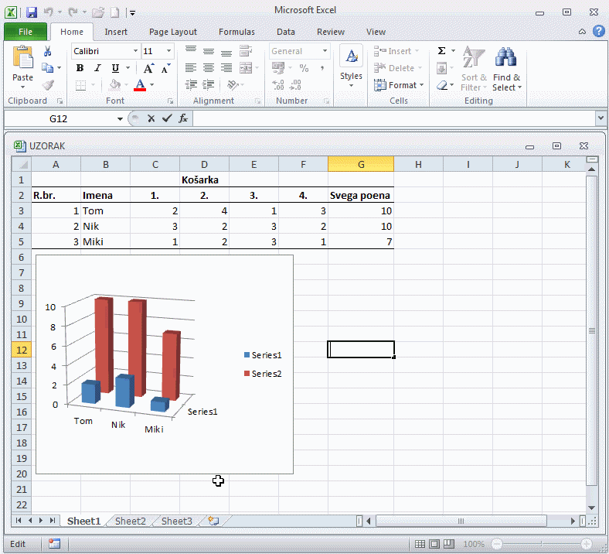Open the File menu button
Viewport: 609px width, 554px height.
[26, 32]
